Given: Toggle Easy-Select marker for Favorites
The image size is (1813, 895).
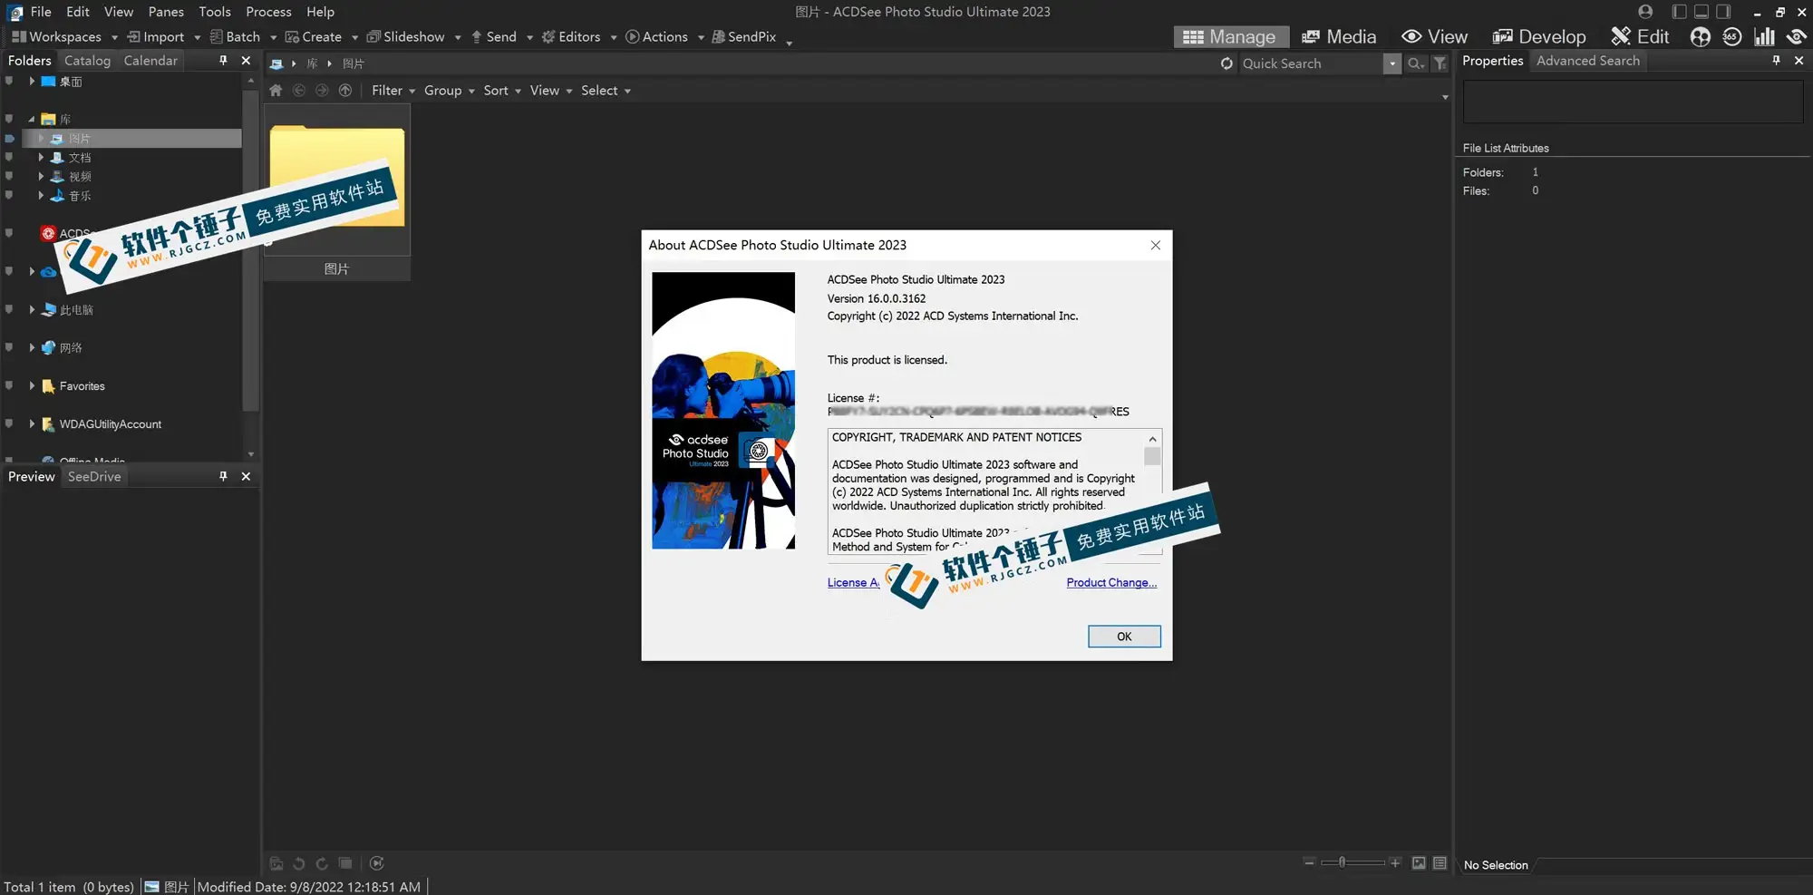Looking at the screenshot, I should pos(9,385).
